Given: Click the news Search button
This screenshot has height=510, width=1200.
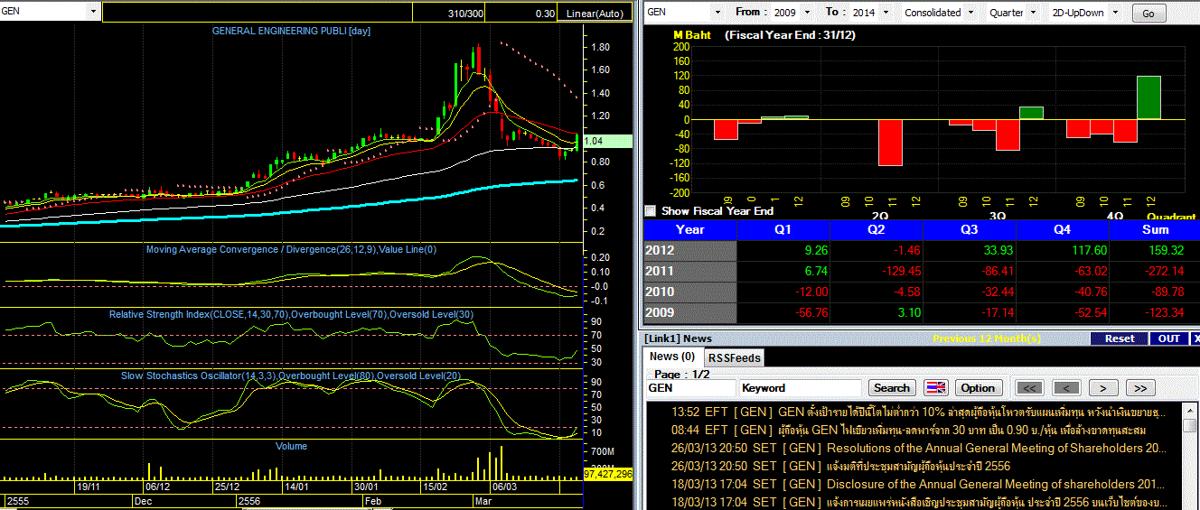Looking at the screenshot, I should 891,387.
